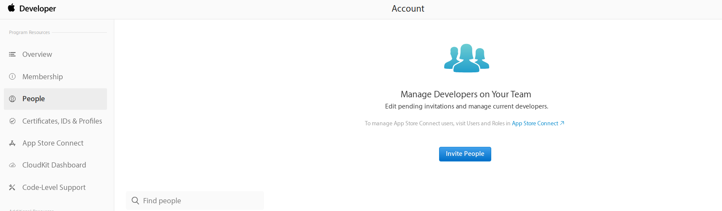The image size is (722, 211).
Task: Open the Overview section label
Action: (37, 54)
